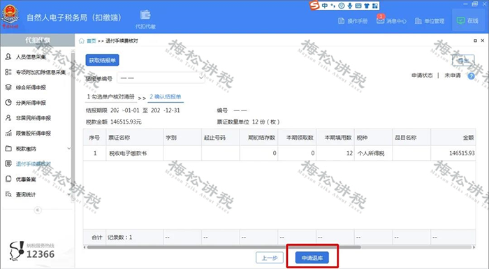Image resolution: width=489 pixels, height=269 pixels.
Task: Click the 字别 column header
Action: pos(182,138)
